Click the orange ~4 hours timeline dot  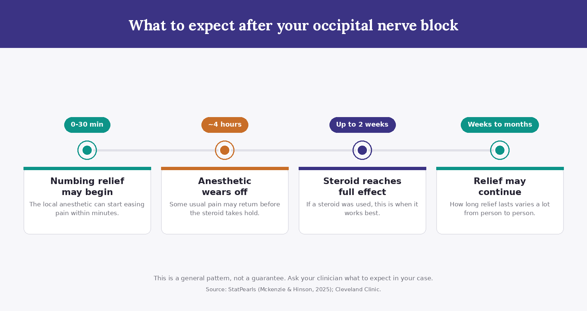coord(225,150)
